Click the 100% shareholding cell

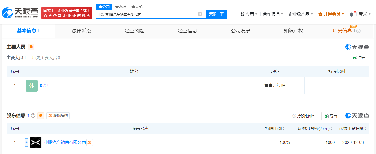coord(275,143)
